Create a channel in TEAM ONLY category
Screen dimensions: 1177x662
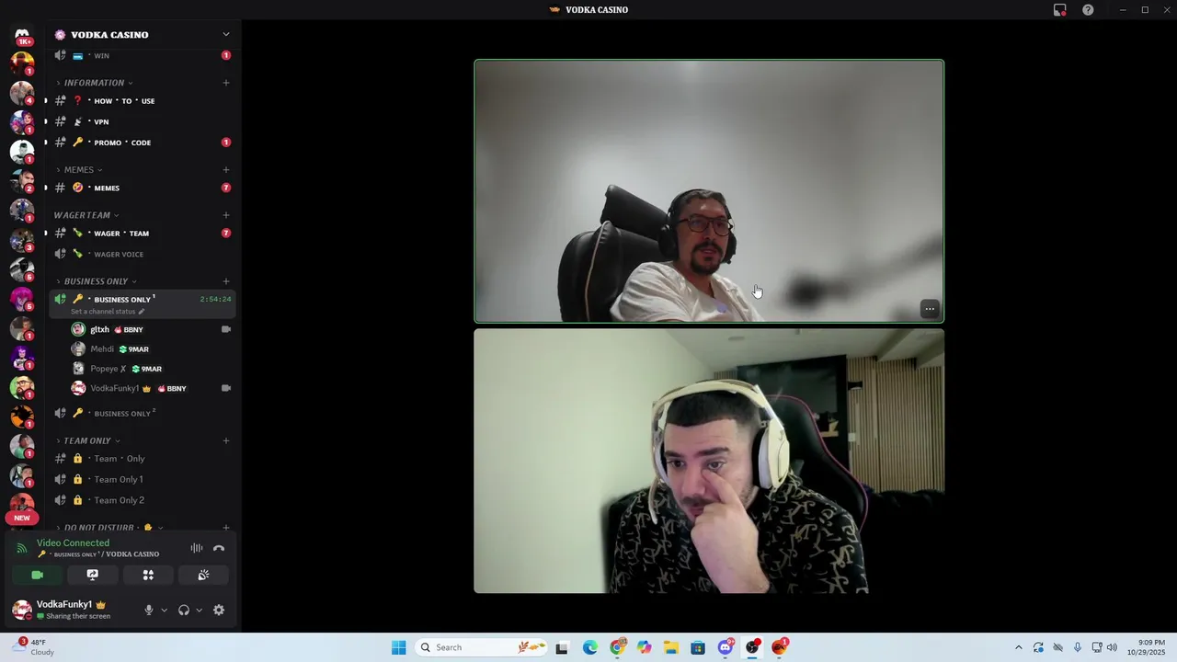[226, 440]
